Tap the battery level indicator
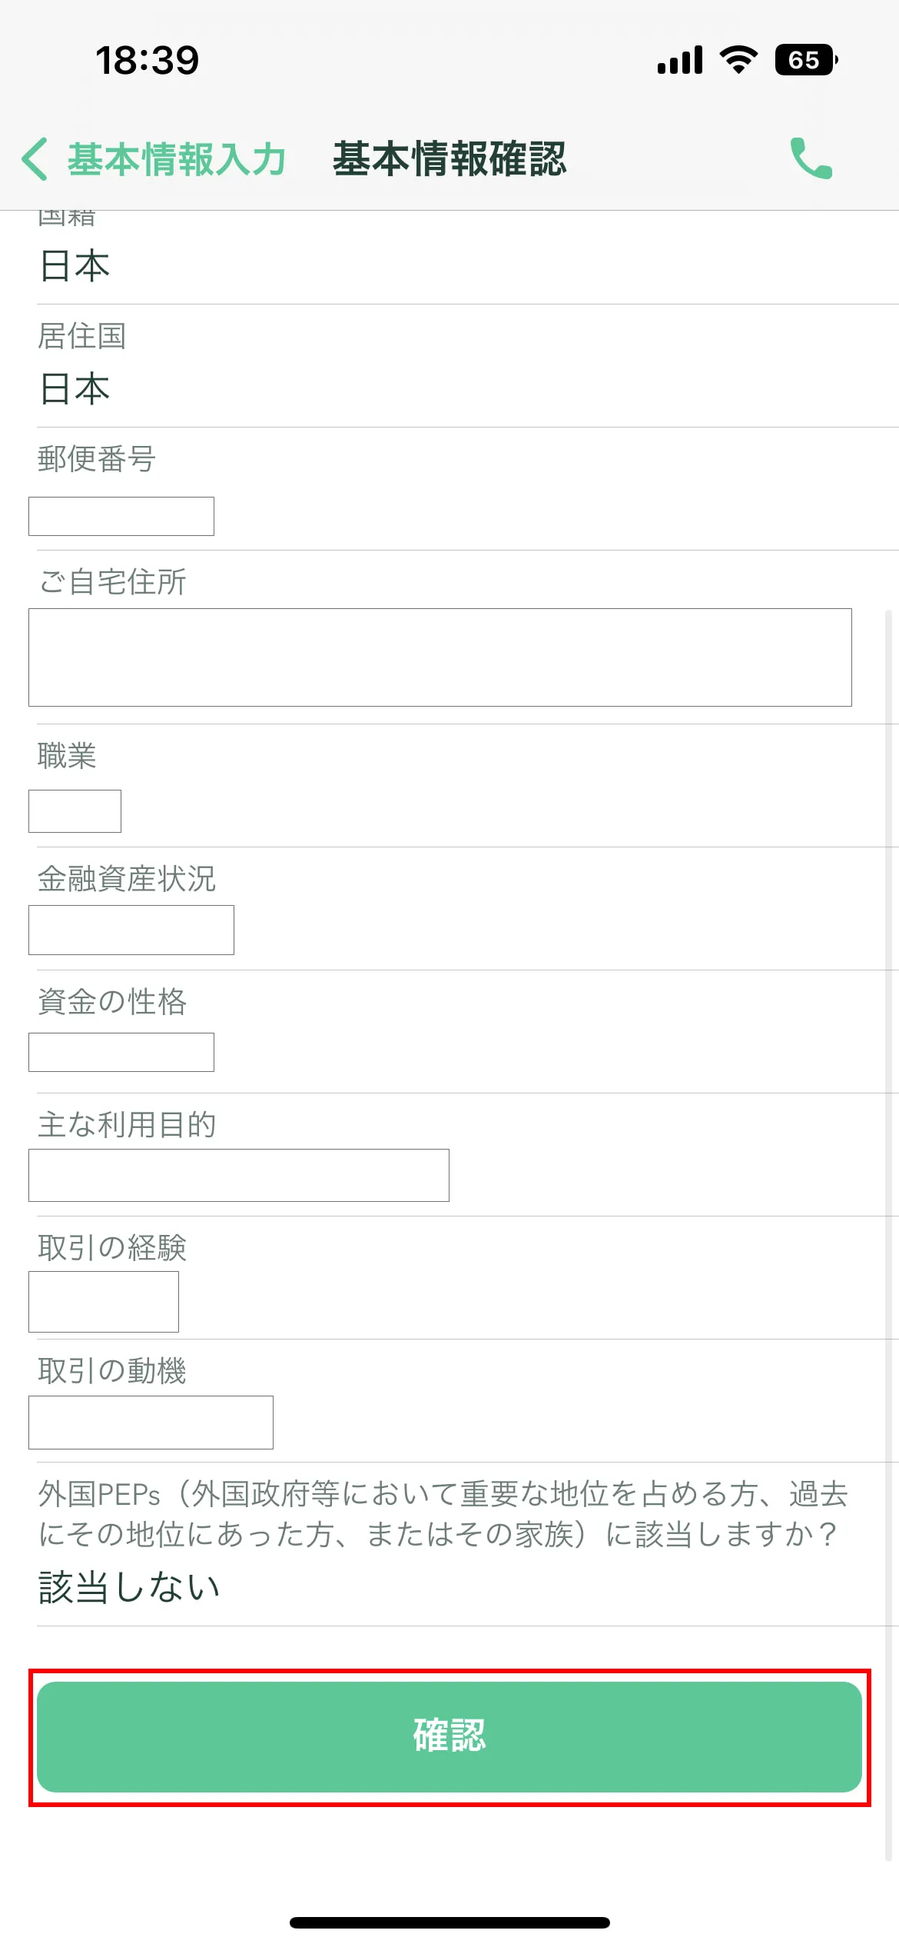This screenshot has height=1947, width=899. click(805, 60)
